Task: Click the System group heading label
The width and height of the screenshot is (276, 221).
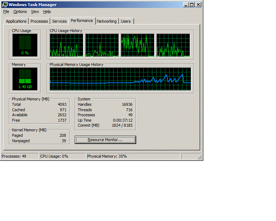Action: 84,99
